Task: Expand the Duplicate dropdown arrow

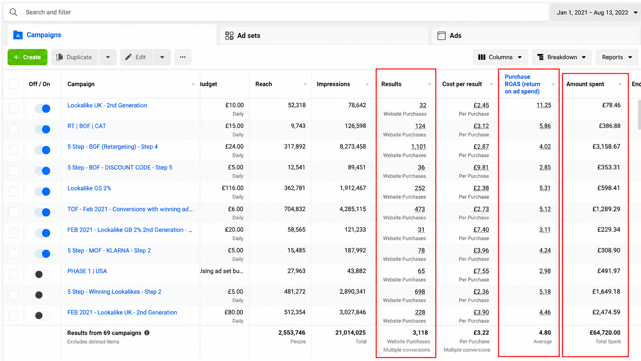Action: point(108,57)
